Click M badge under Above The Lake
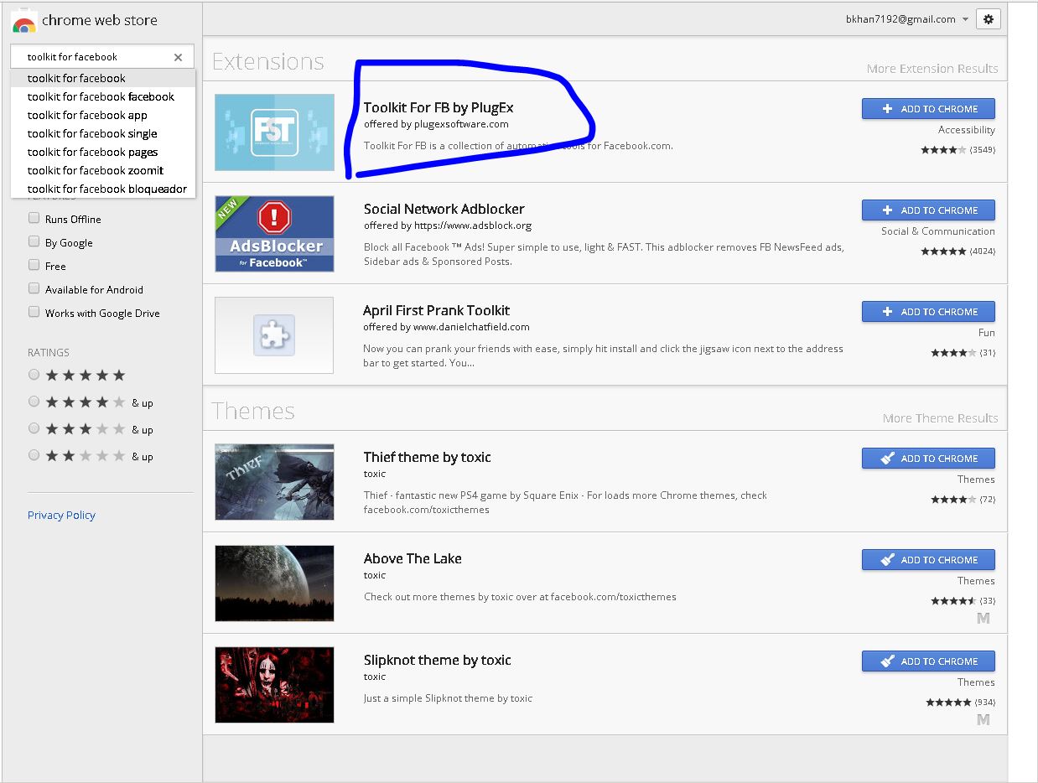1038x783 pixels. pyautogui.click(x=984, y=619)
